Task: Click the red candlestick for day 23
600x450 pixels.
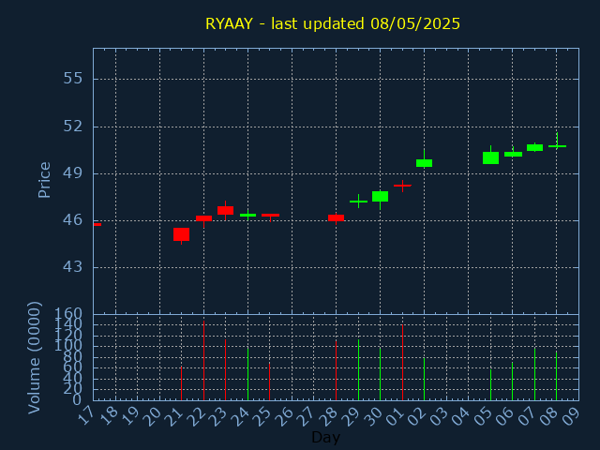Action: pos(225,210)
